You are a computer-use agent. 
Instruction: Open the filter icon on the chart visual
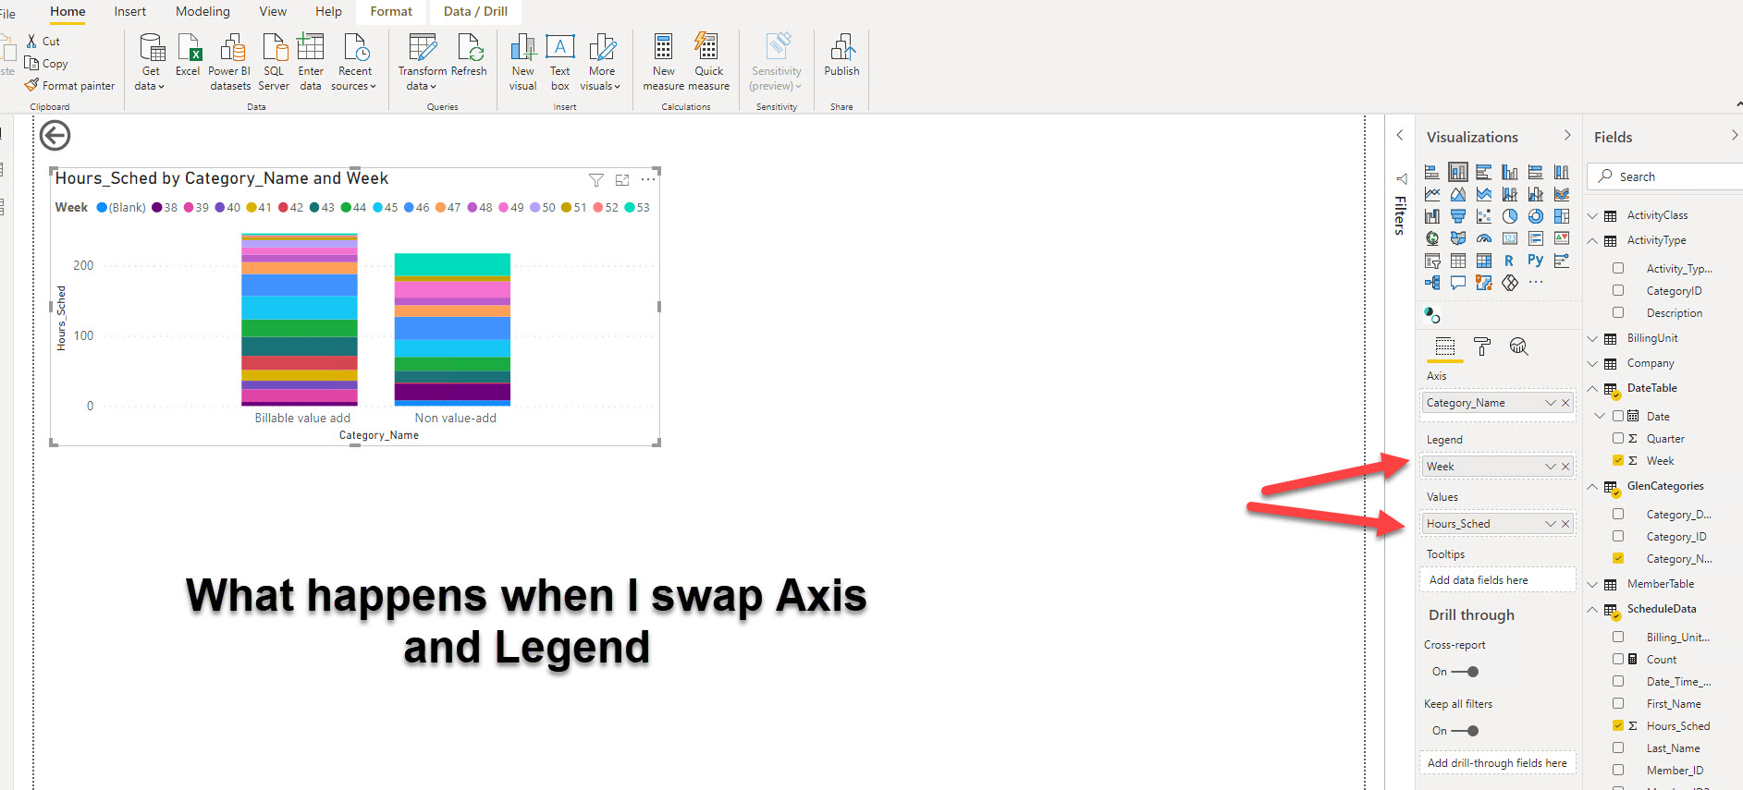(x=596, y=180)
